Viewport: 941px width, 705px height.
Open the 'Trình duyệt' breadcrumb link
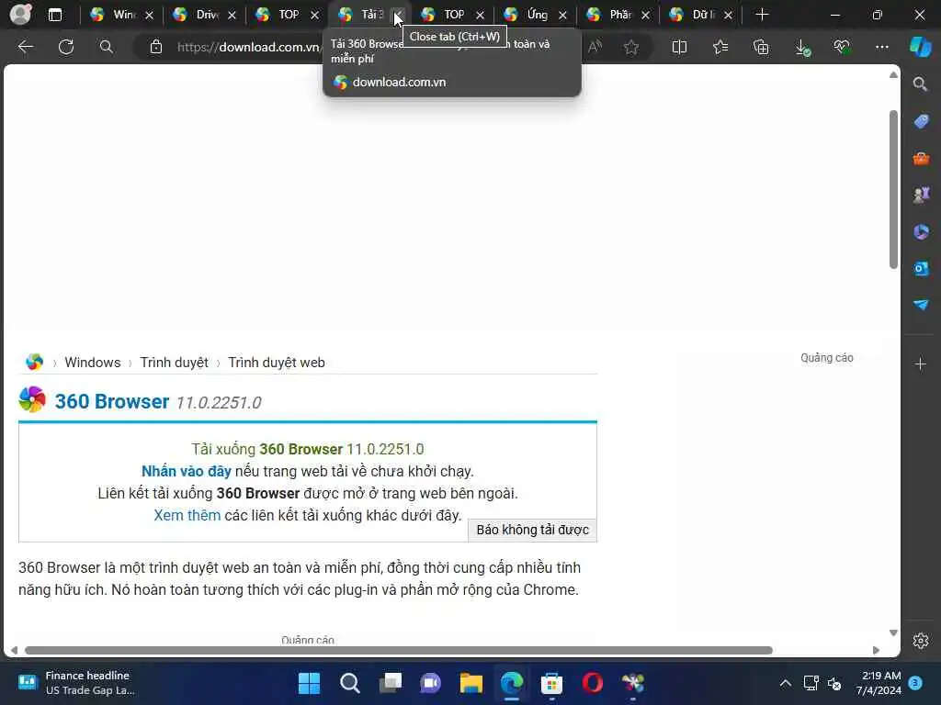pyautogui.click(x=174, y=363)
